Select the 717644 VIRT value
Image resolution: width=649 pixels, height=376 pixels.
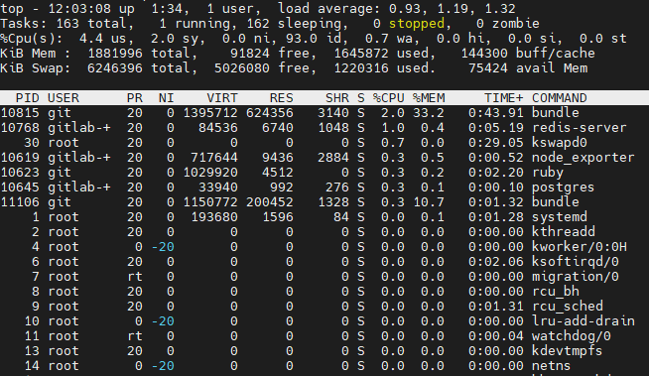point(214,158)
